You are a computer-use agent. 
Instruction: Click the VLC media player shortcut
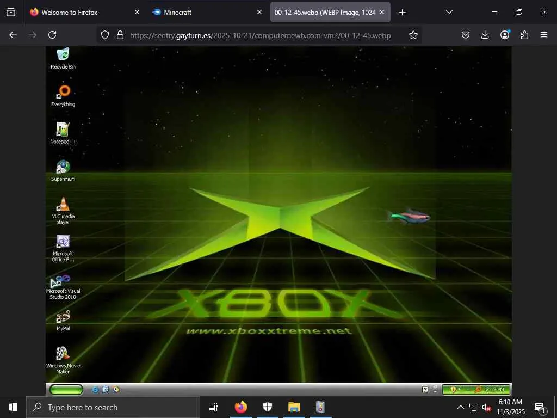[x=63, y=211]
